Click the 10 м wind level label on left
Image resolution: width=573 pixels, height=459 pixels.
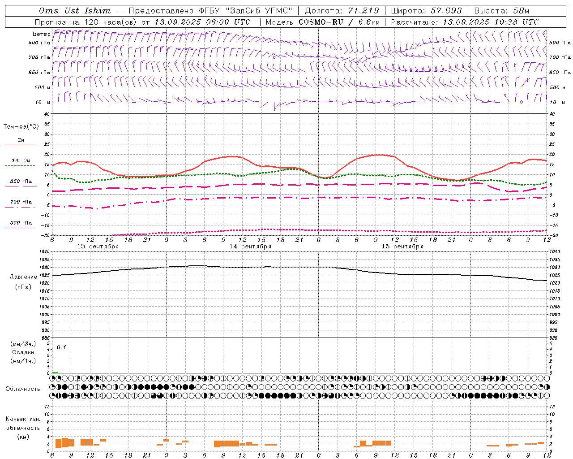[43, 102]
